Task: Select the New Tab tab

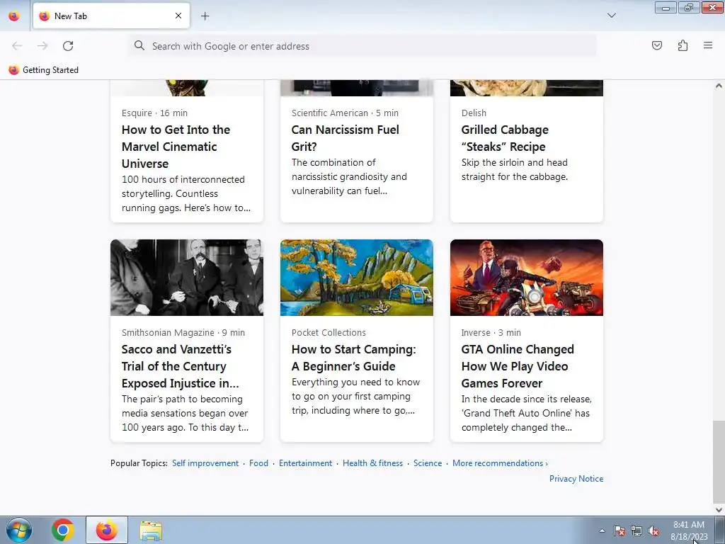Action: (111, 16)
